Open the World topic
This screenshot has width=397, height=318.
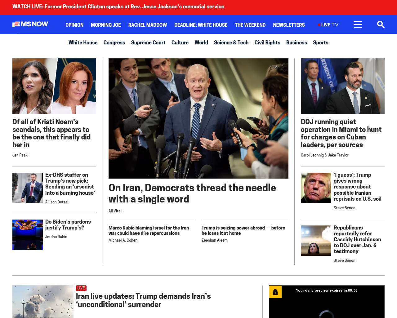pos(201,43)
